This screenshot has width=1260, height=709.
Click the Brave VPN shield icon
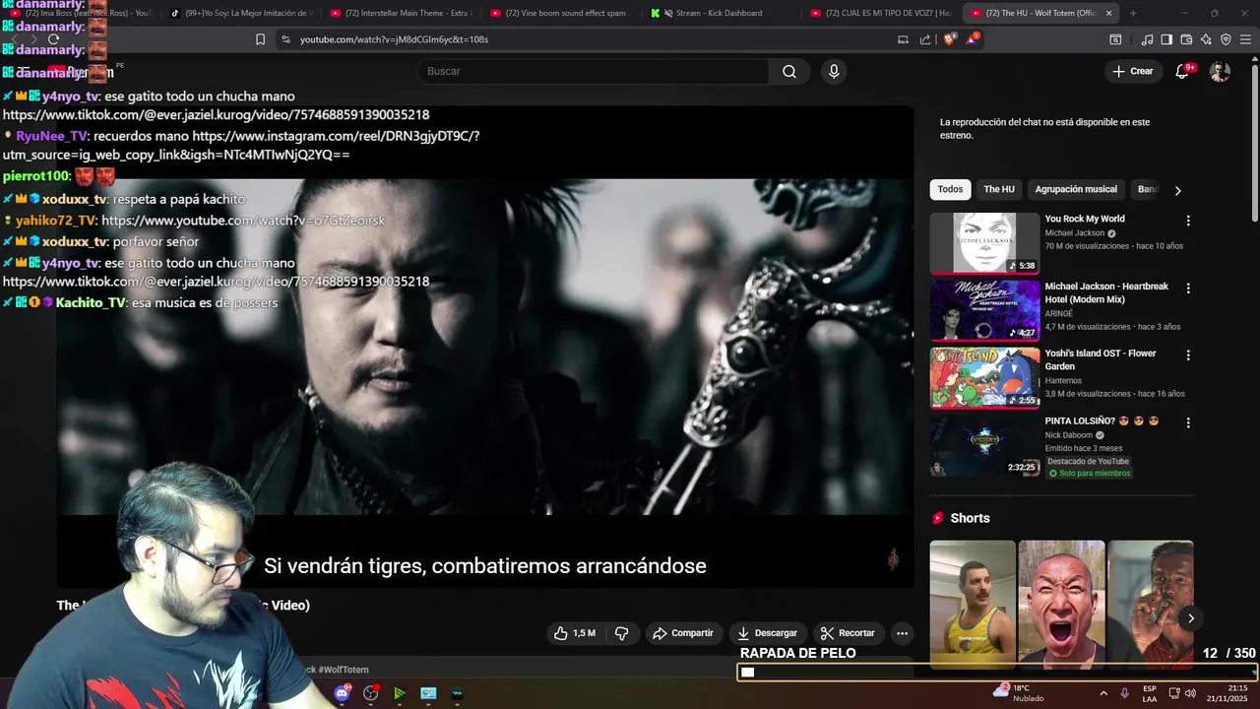pyautogui.click(x=1226, y=39)
